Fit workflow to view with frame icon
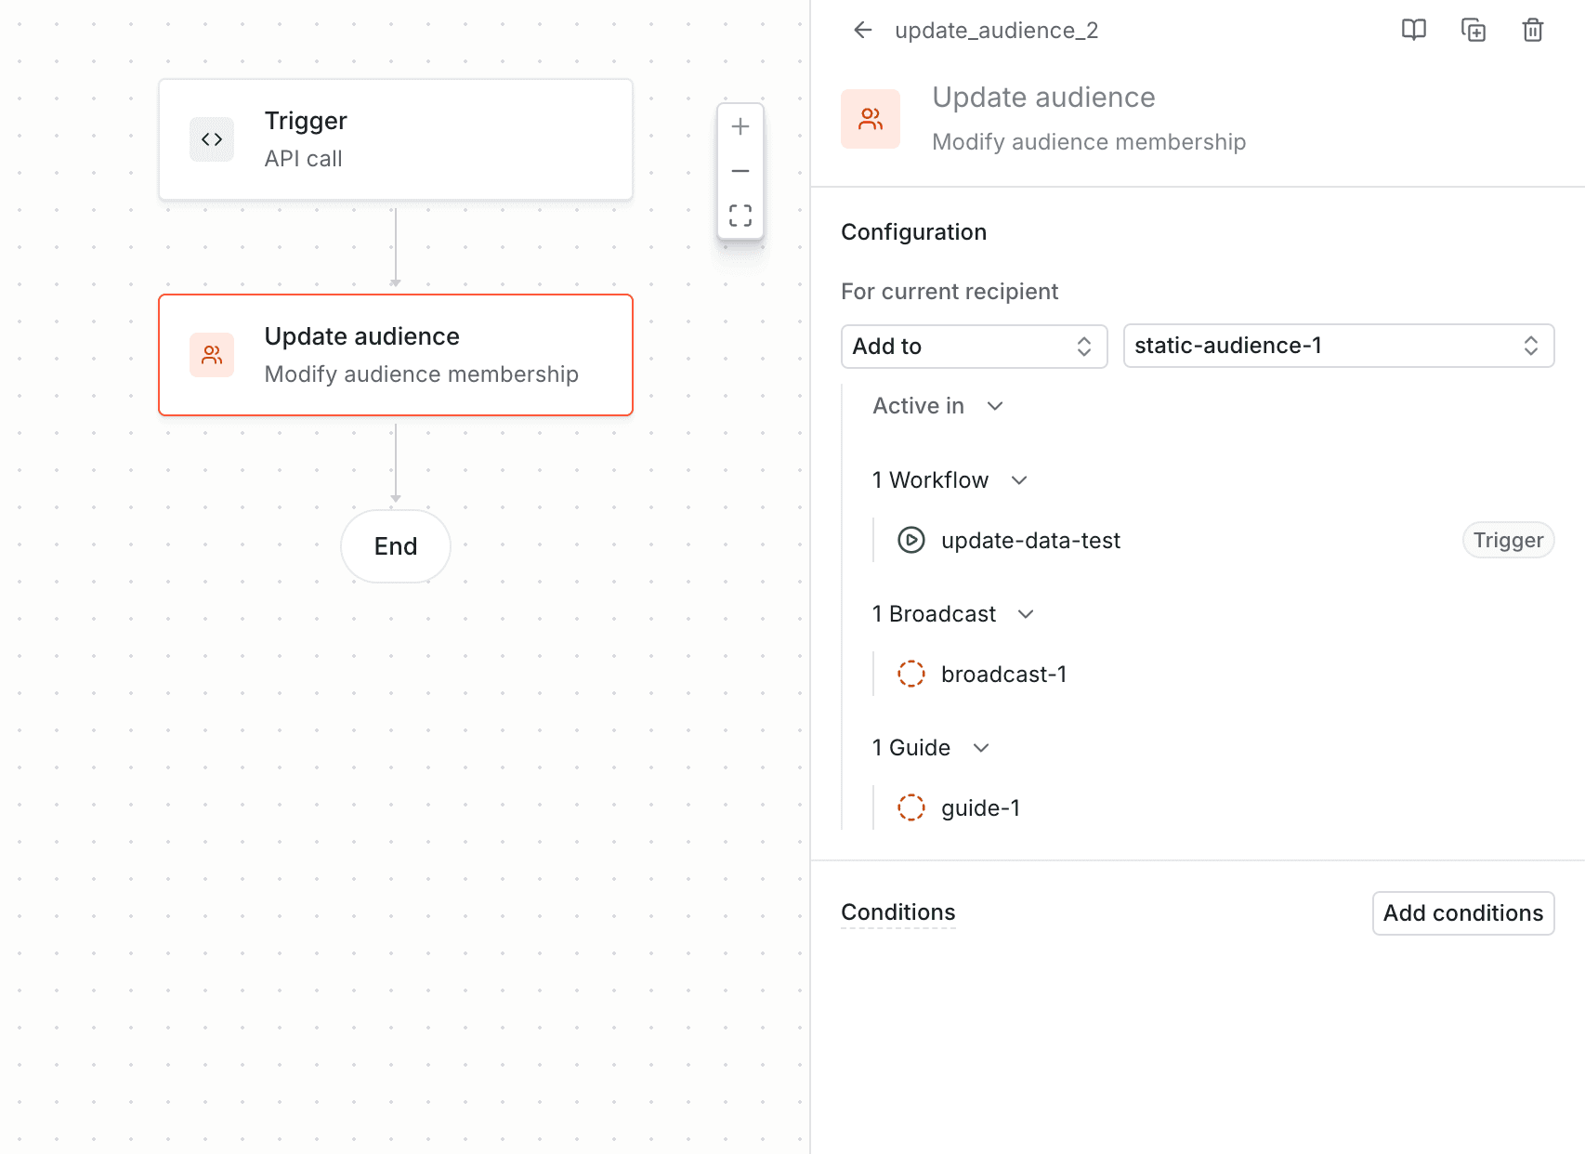 pyautogui.click(x=740, y=216)
